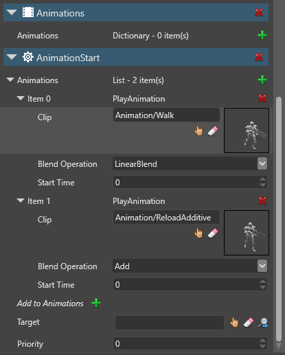Image resolution: width=285 pixels, height=355 pixels.
Task: Pick asset hand icon for Animation/ReloadAdditive clip
Action: coord(198,233)
